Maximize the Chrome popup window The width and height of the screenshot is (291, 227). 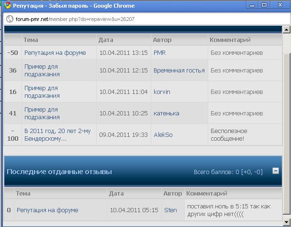(264, 5)
